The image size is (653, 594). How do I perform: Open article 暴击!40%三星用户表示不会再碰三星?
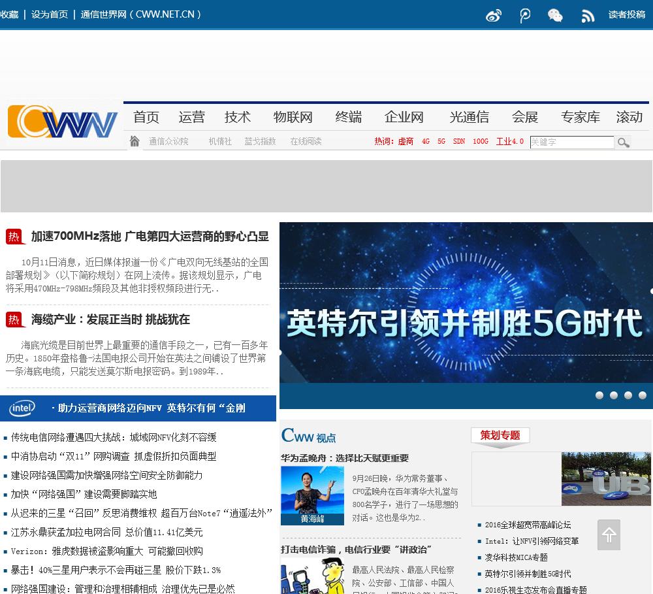(x=116, y=570)
